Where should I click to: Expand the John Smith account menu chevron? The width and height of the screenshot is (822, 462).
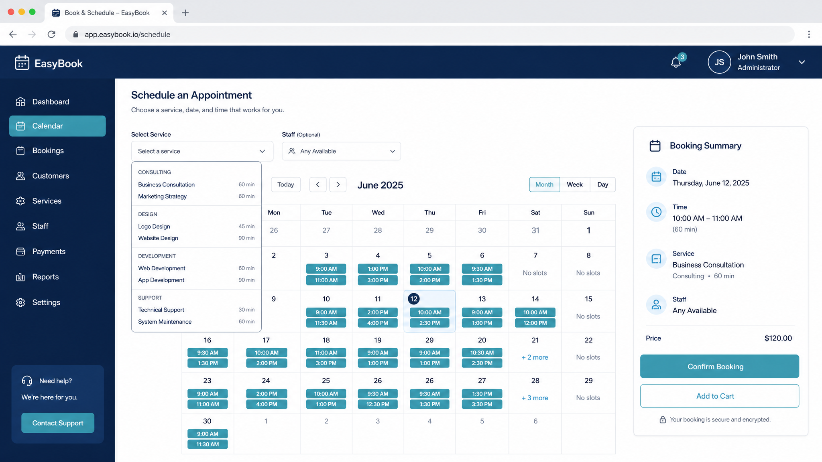pyautogui.click(x=802, y=62)
